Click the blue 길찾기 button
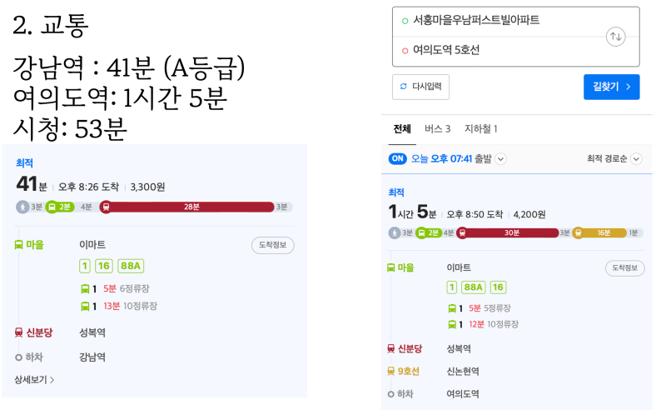 click(x=612, y=87)
